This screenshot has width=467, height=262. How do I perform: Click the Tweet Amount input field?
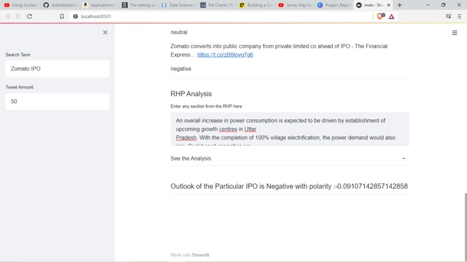point(57,101)
